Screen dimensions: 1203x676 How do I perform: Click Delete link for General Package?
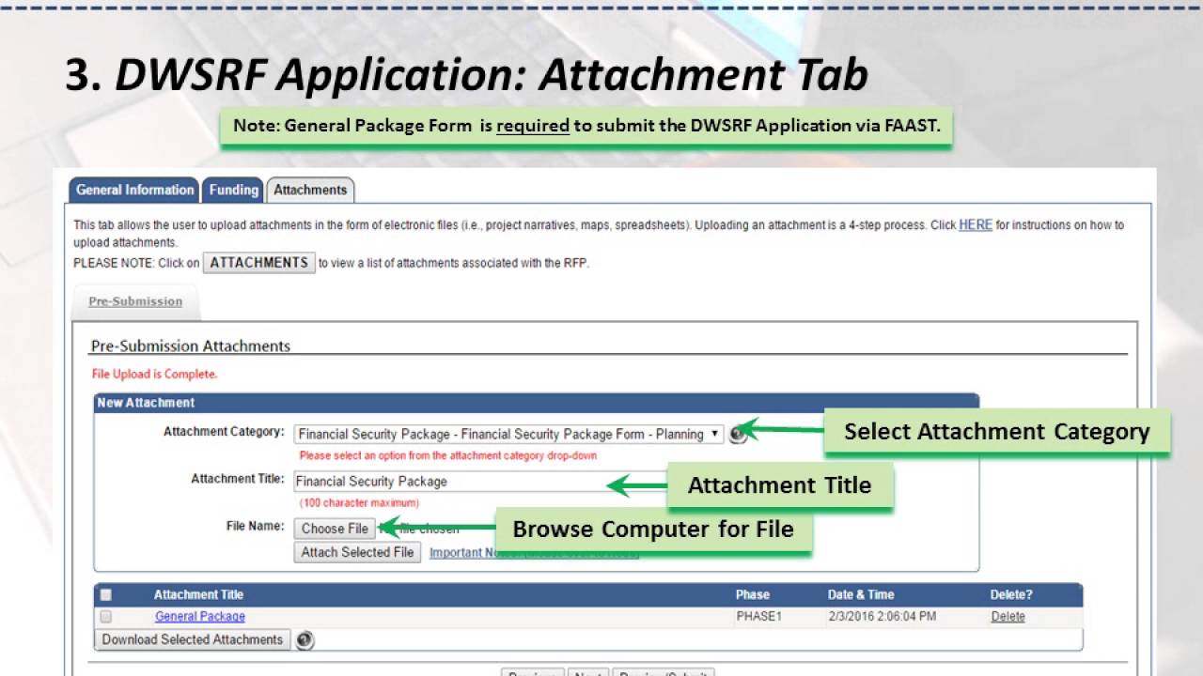tap(1008, 617)
